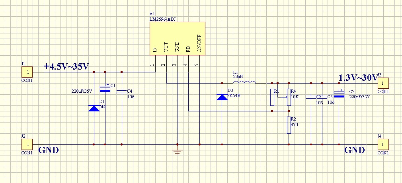Viewport: 402px width, 183px height.
Task: Select the C4 capacitor symbol
Action: pos(121,91)
